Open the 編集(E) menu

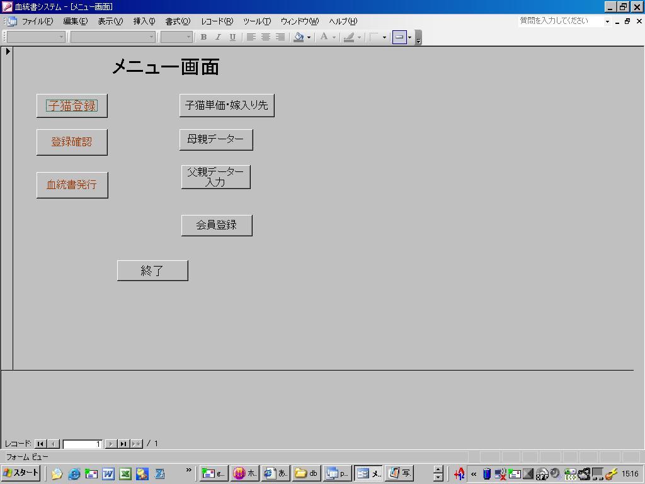tap(76, 21)
